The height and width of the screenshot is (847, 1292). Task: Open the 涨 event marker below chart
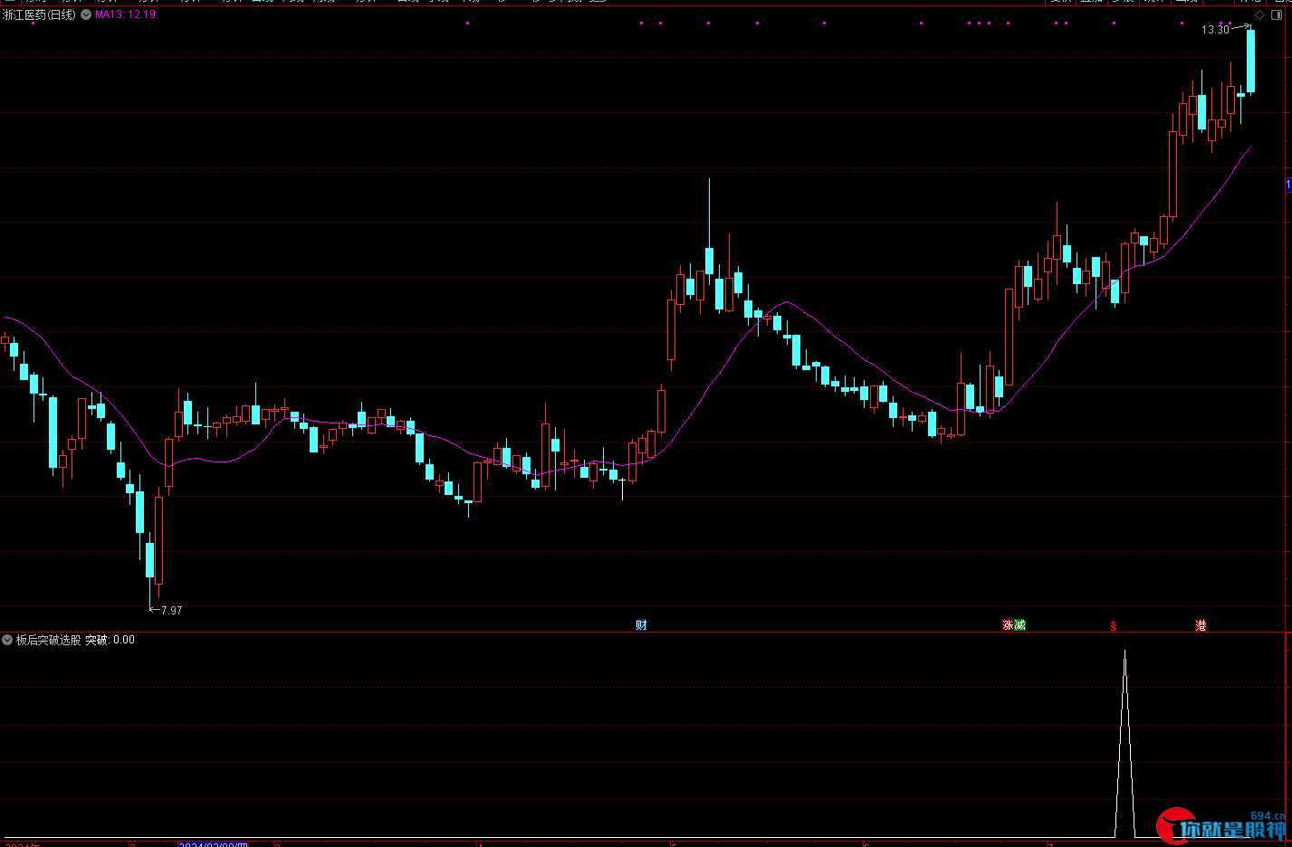pos(1008,625)
